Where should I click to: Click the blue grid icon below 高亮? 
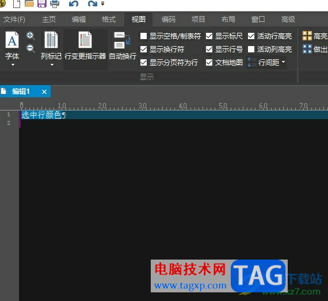click(307, 49)
